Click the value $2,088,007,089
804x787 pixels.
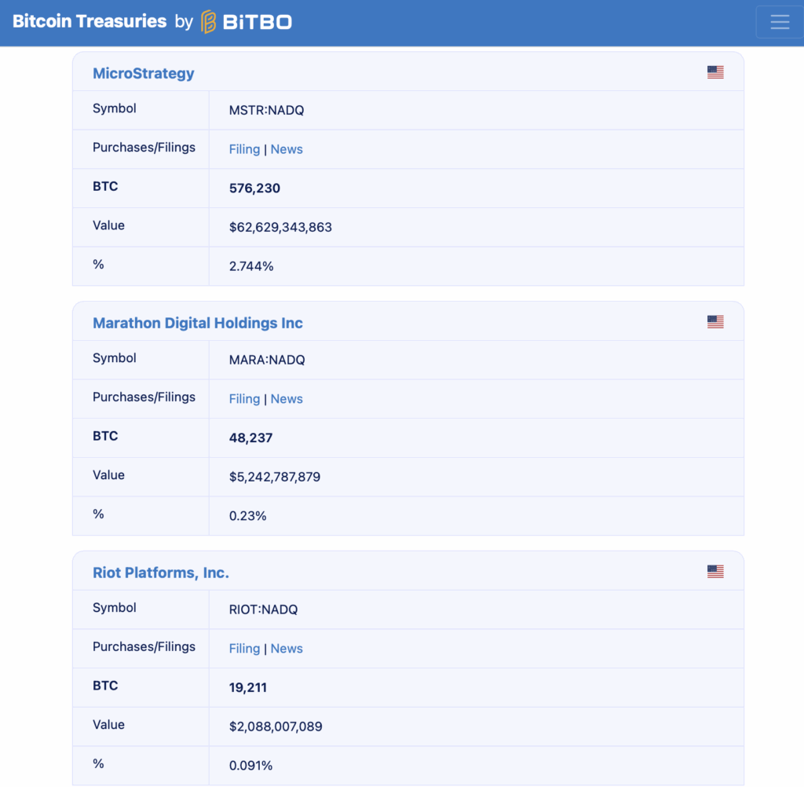coord(276,727)
